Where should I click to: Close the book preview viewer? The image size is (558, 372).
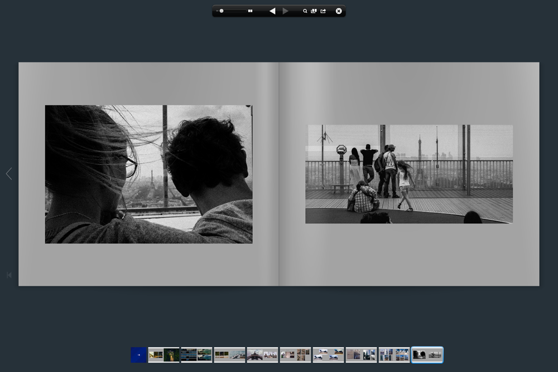pos(339,11)
